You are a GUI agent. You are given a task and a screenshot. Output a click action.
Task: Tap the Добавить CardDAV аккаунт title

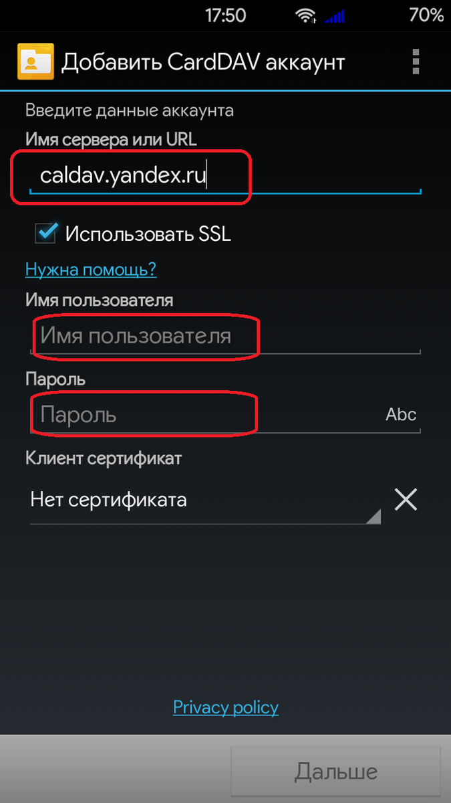coord(204,62)
